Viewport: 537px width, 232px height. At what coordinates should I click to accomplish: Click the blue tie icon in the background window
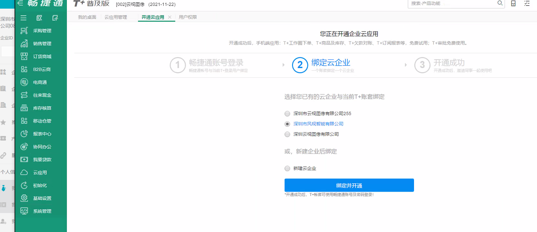(3, 188)
